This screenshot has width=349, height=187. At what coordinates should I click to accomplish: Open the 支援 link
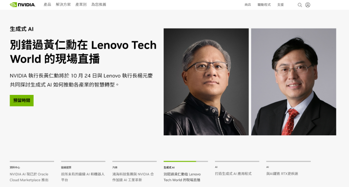coord(280,5)
